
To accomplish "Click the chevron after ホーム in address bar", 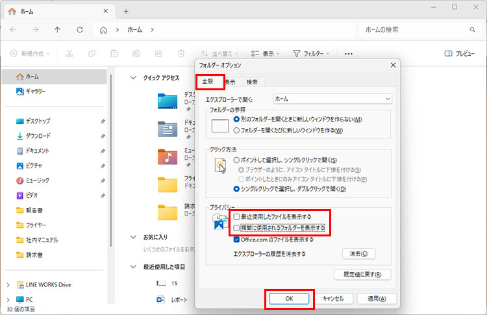I will point(152,30).
